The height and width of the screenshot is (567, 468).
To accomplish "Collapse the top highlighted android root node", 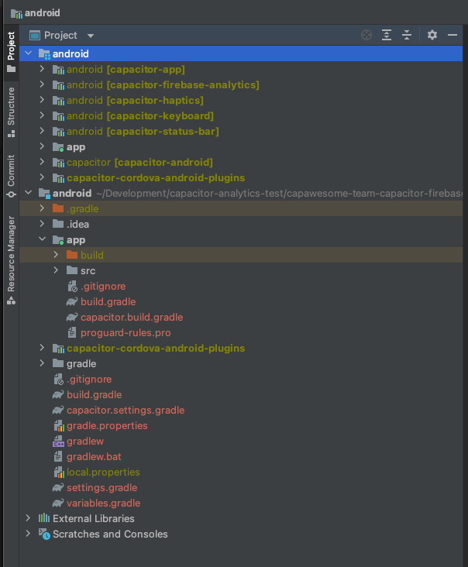I will tap(28, 53).
